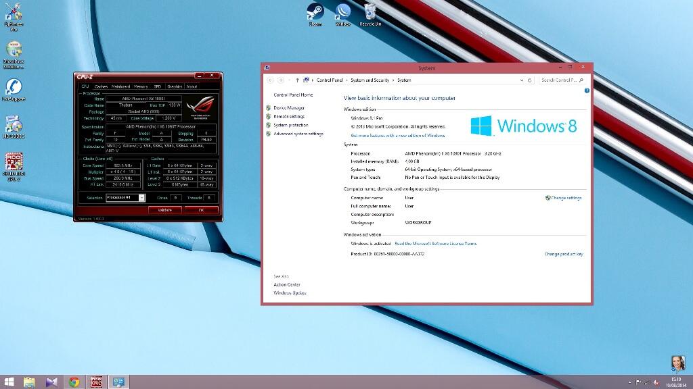Viewport: 693px width, 389px height.
Task: Select the desktop icon between Steam and Recycle Bin
Action: [x=342, y=14]
